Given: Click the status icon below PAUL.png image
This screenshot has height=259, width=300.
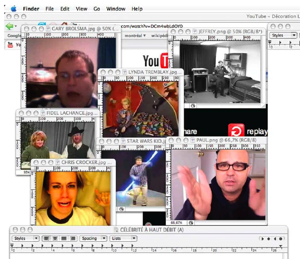Looking at the screenshot, I should coord(191,223).
